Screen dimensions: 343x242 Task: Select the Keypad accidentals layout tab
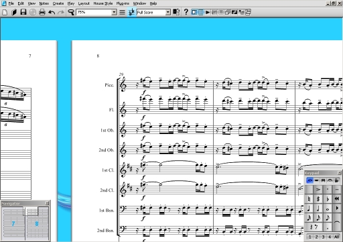click(337, 180)
